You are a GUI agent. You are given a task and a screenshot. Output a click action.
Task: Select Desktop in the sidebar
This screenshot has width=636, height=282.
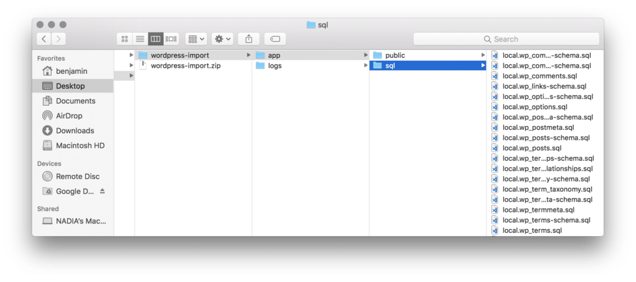point(73,86)
